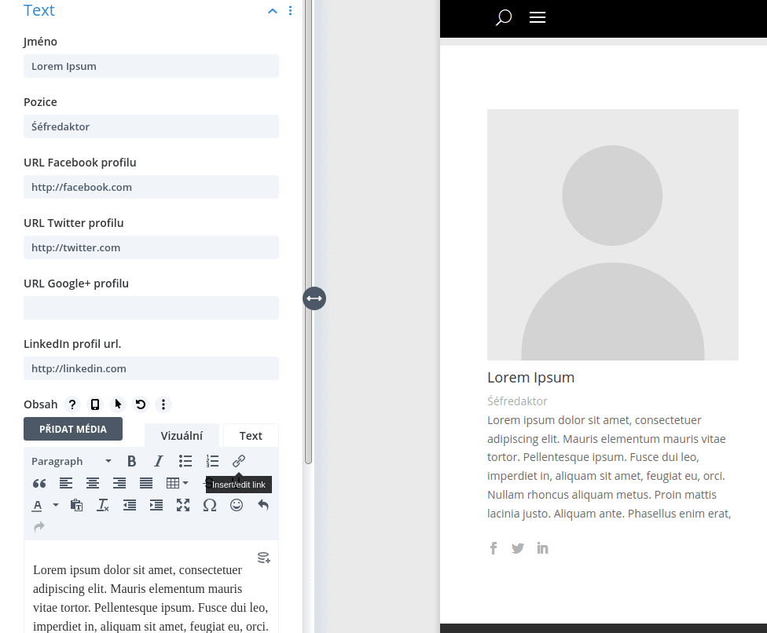Click the panel resize handle with arrows

pos(314,298)
